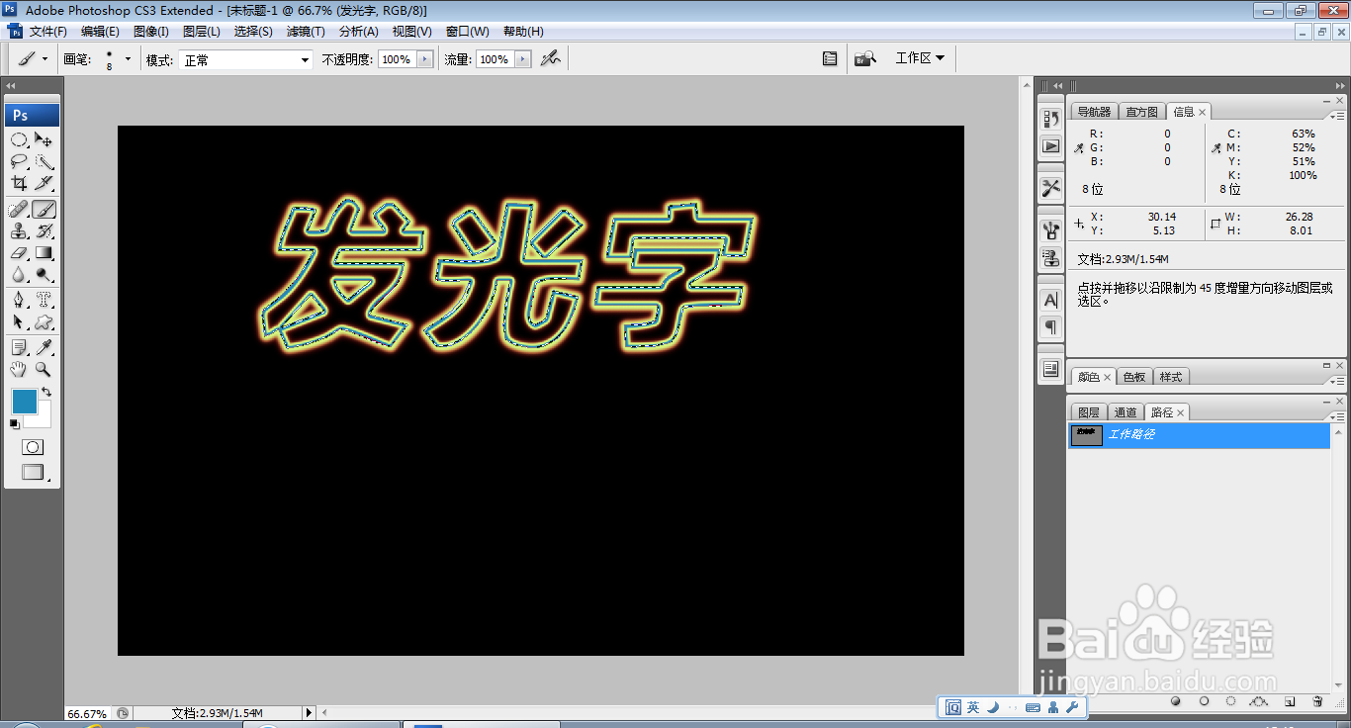Select the Lasso tool
This screenshot has width=1351, height=728.
pyautogui.click(x=19, y=161)
